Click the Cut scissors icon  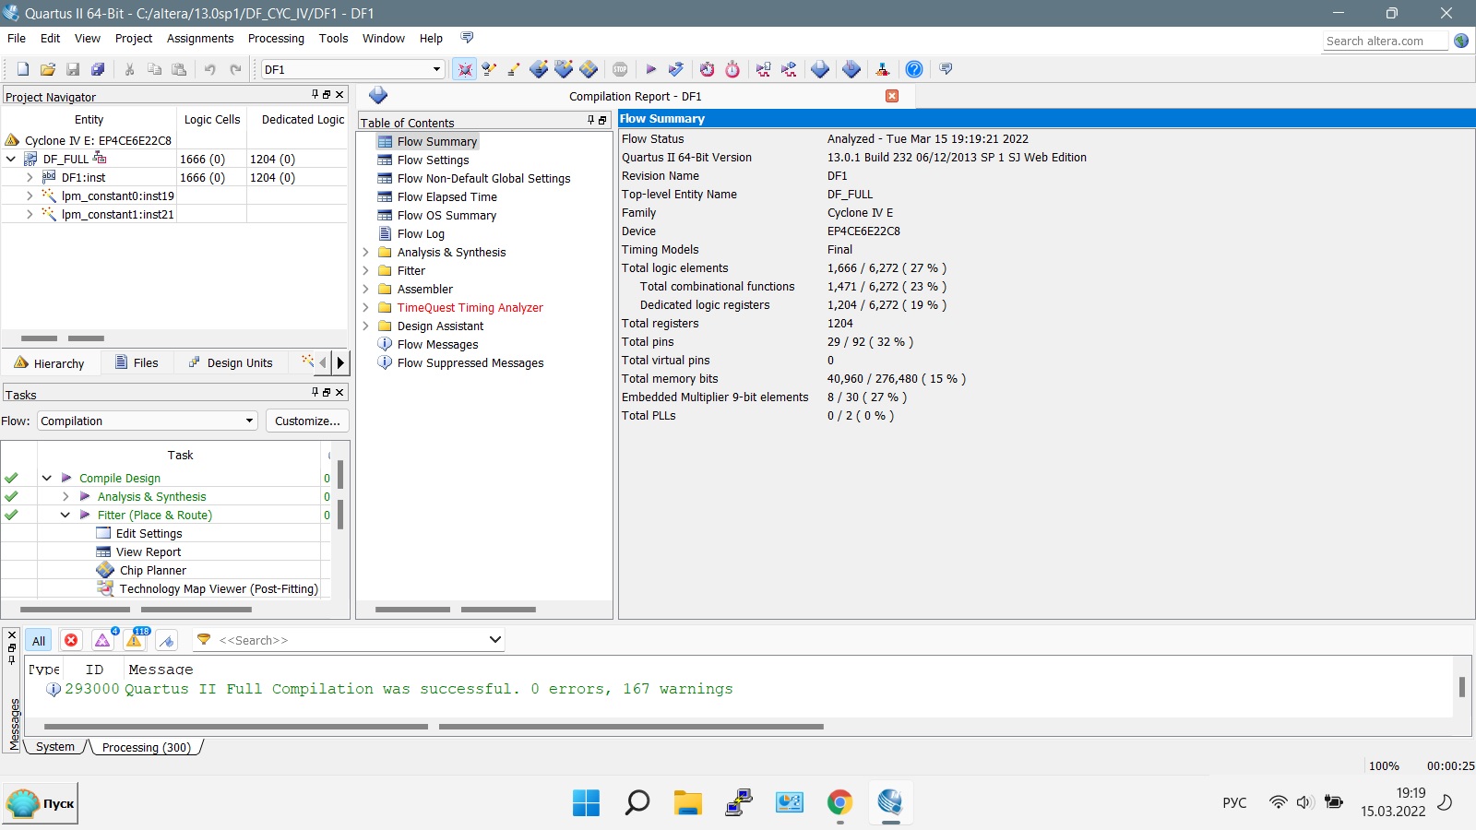click(x=130, y=69)
